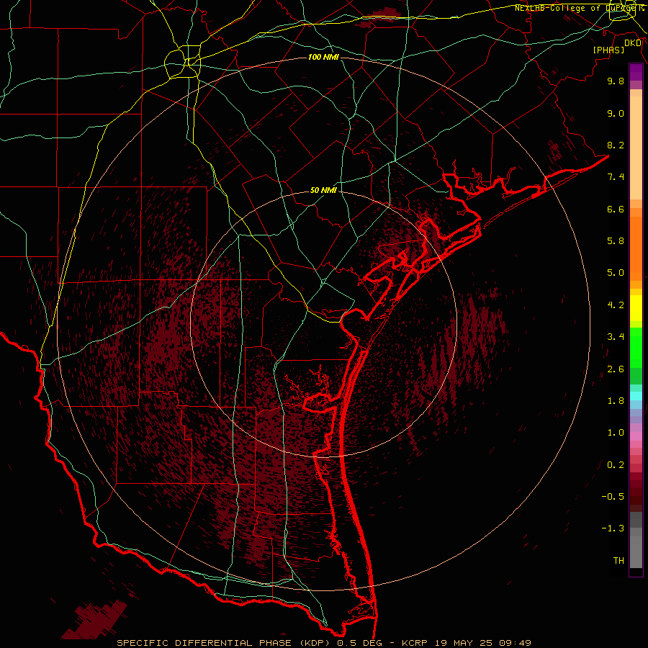
Task: Click the cyan segment of the colorbar
Action: pyautogui.click(x=636, y=396)
